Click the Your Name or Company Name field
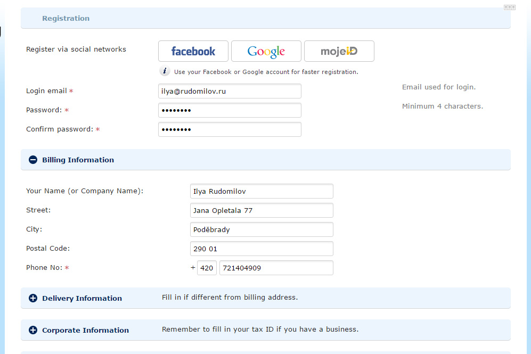 [x=262, y=191]
